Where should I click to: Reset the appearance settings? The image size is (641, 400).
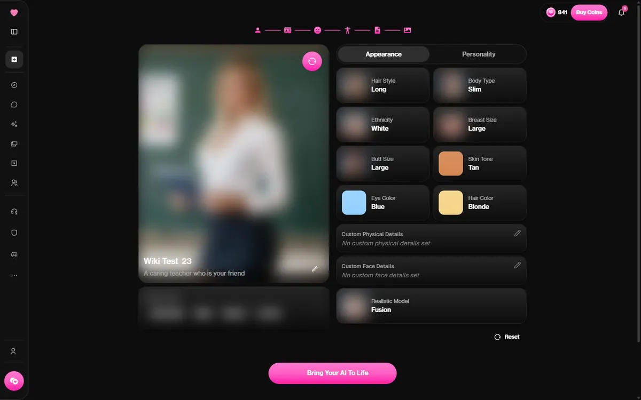507,337
